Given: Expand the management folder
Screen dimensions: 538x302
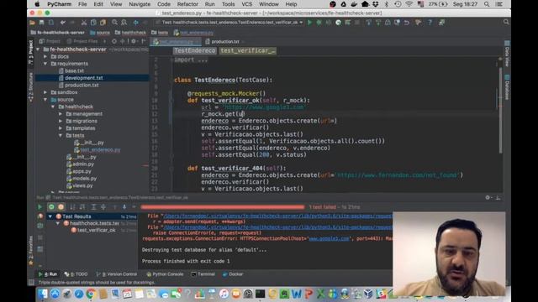Looking at the screenshot, I should pyautogui.click(x=61, y=114).
